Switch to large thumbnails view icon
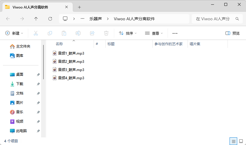The width and height of the screenshot is (246, 145). point(241,141)
